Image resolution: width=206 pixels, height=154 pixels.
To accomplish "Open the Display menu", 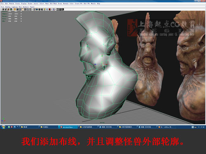I will 23,4.
